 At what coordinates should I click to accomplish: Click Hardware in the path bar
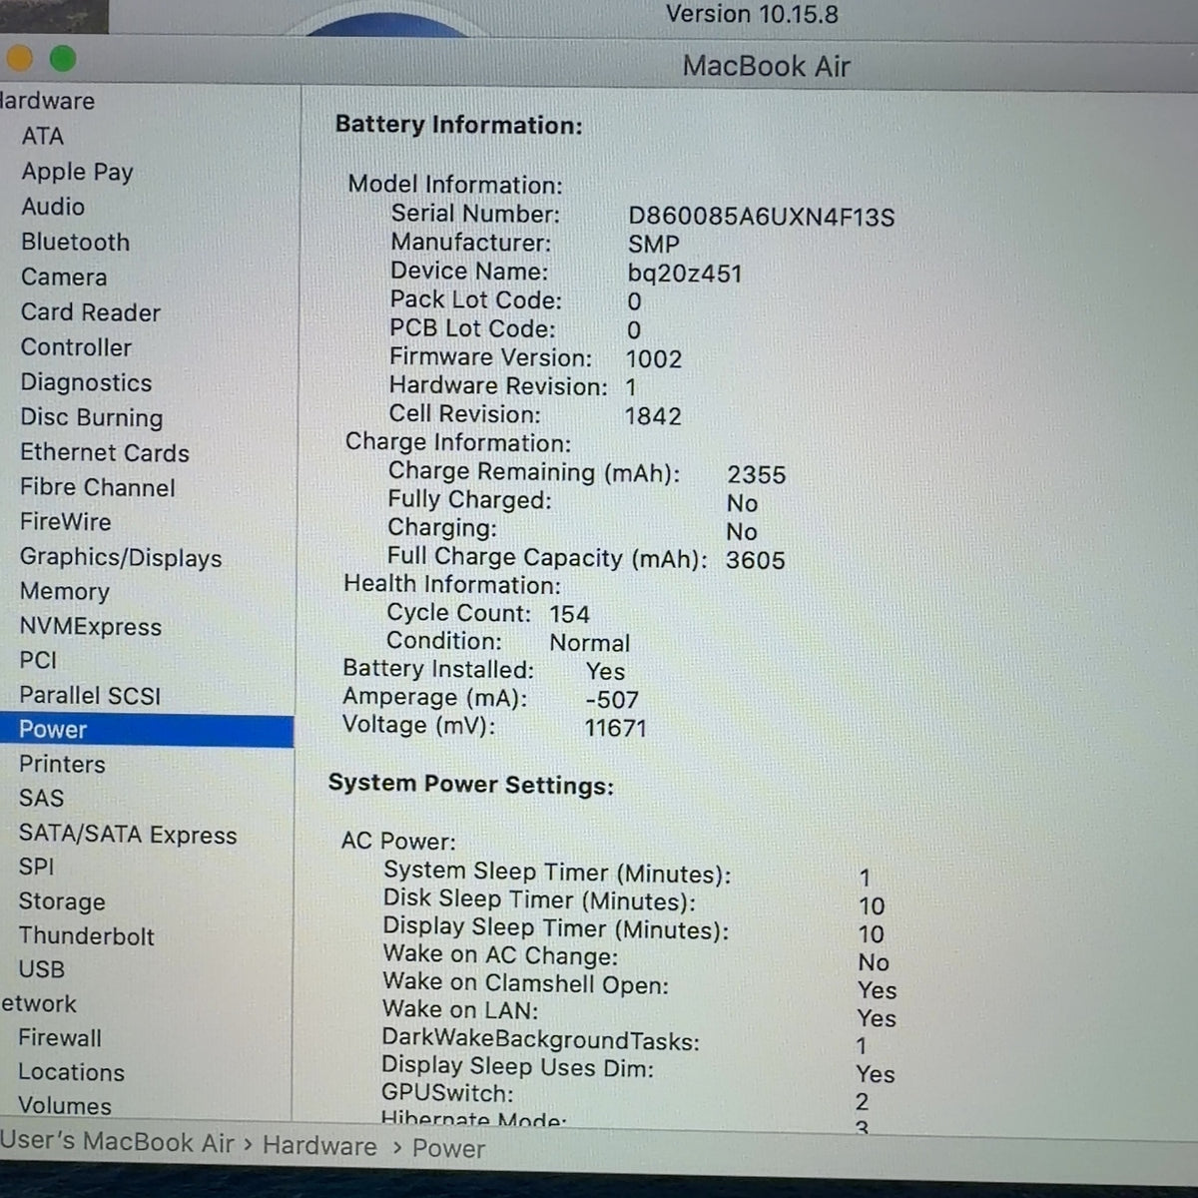tap(319, 1145)
